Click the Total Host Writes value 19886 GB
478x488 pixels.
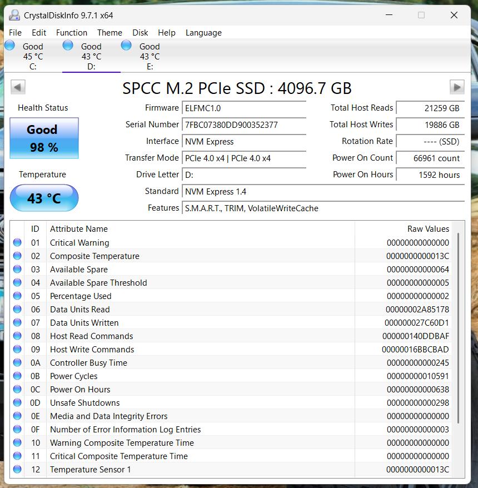pyautogui.click(x=430, y=125)
